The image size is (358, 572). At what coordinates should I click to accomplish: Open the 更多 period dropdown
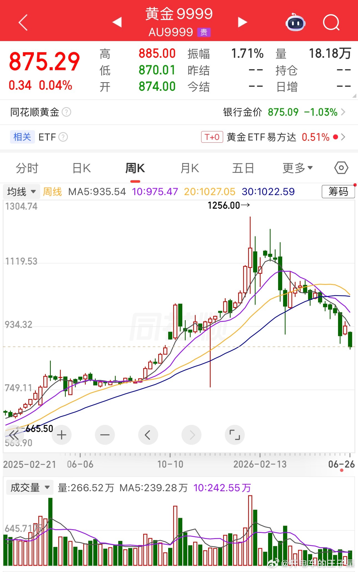[298, 168]
